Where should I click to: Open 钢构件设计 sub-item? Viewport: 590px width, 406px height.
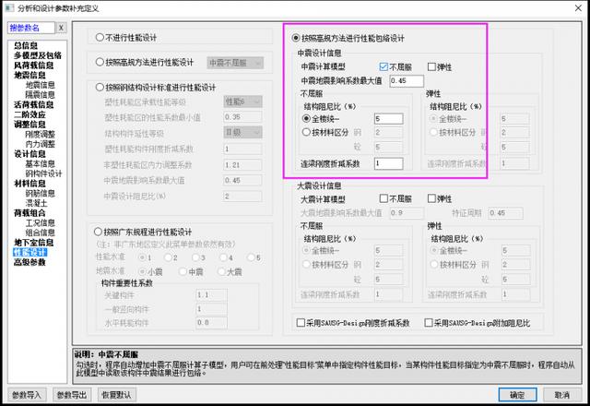[43, 173]
